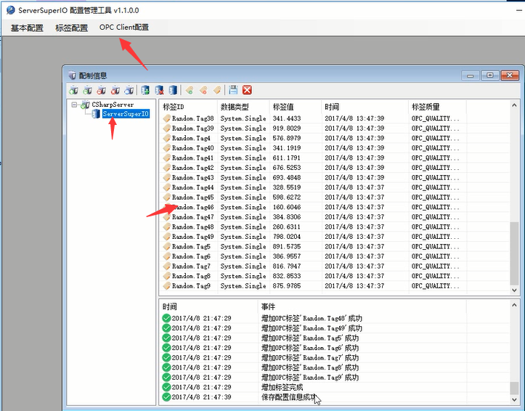Select the Random.Tag44 row label
This screenshot has width=525, height=411.
(193, 187)
